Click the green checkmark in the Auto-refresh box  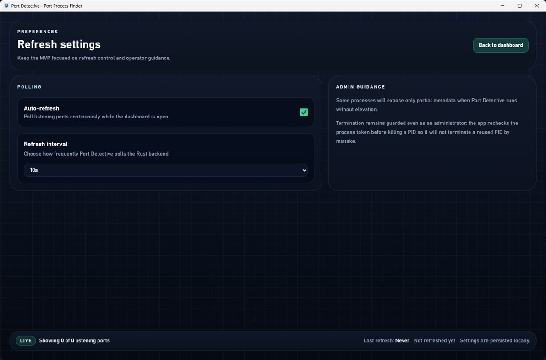(304, 112)
